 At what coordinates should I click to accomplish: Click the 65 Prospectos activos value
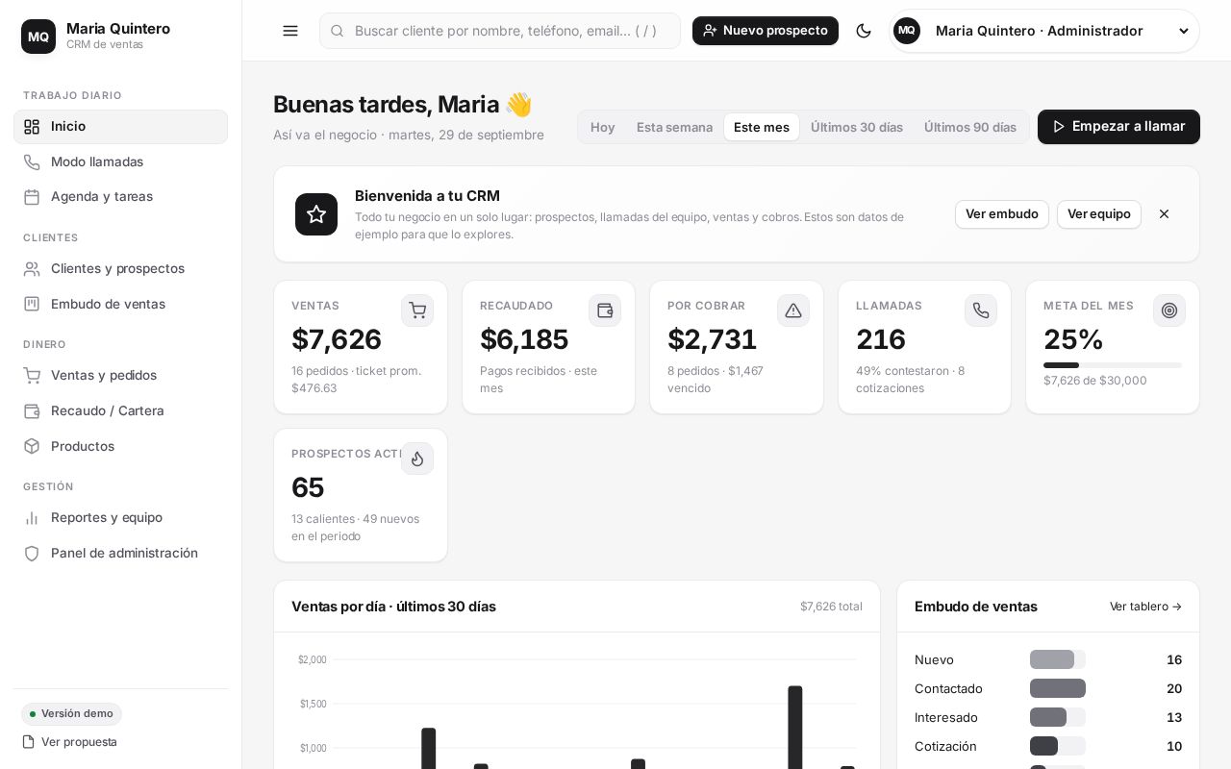pos(308,487)
